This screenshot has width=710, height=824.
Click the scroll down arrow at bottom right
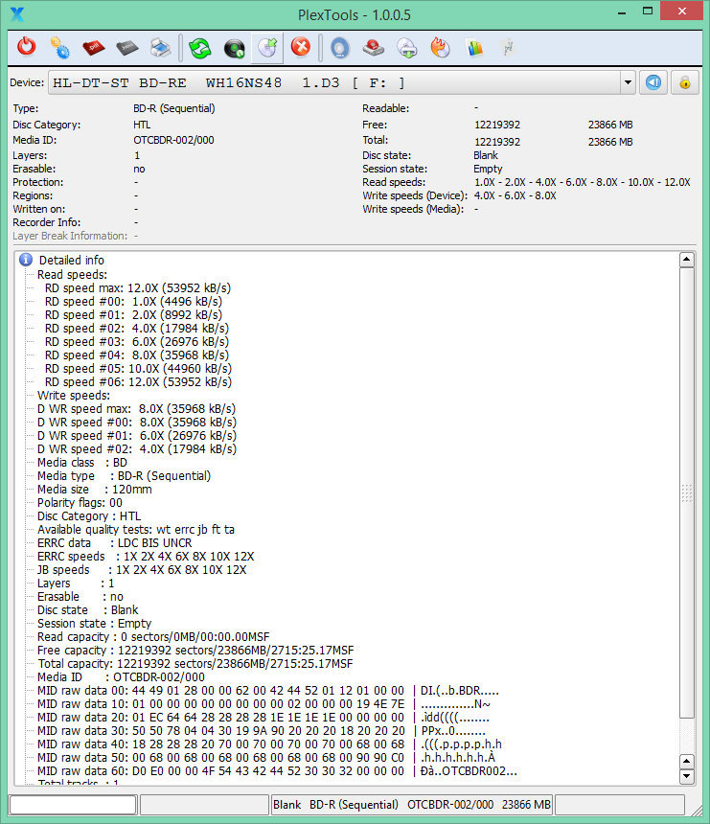click(686, 776)
